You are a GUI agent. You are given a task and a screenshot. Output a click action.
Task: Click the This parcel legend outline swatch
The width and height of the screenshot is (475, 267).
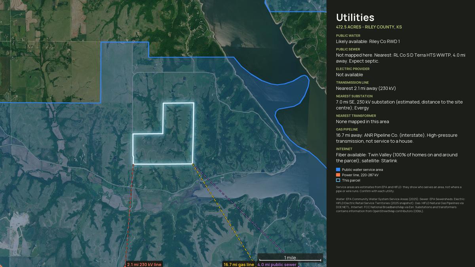tap(338, 180)
